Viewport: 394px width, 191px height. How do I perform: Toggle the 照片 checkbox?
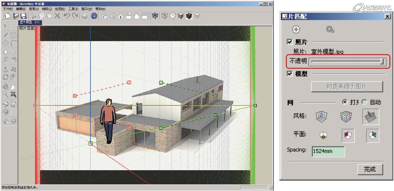pyautogui.click(x=290, y=42)
